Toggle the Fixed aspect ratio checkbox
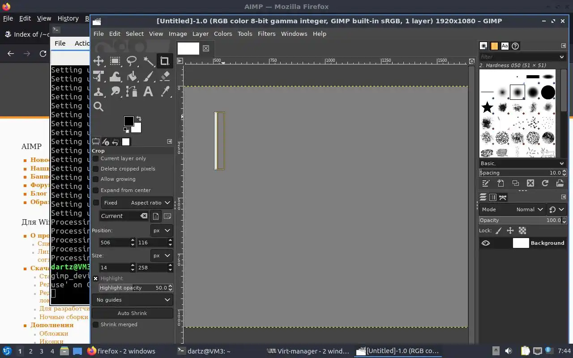 pyautogui.click(x=95, y=203)
